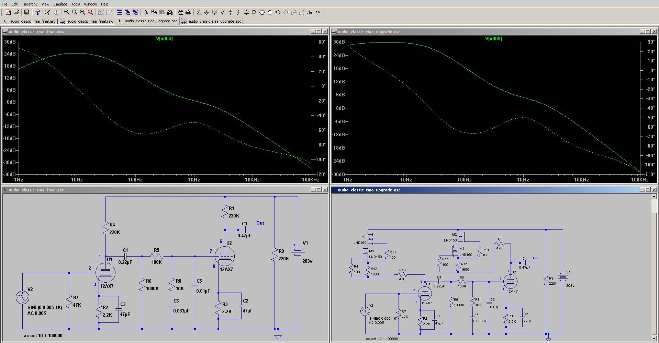The width and height of the screenshot is (659, 343).
Task: Place a Capacitor from the toolbar
Action: [230, 12]
